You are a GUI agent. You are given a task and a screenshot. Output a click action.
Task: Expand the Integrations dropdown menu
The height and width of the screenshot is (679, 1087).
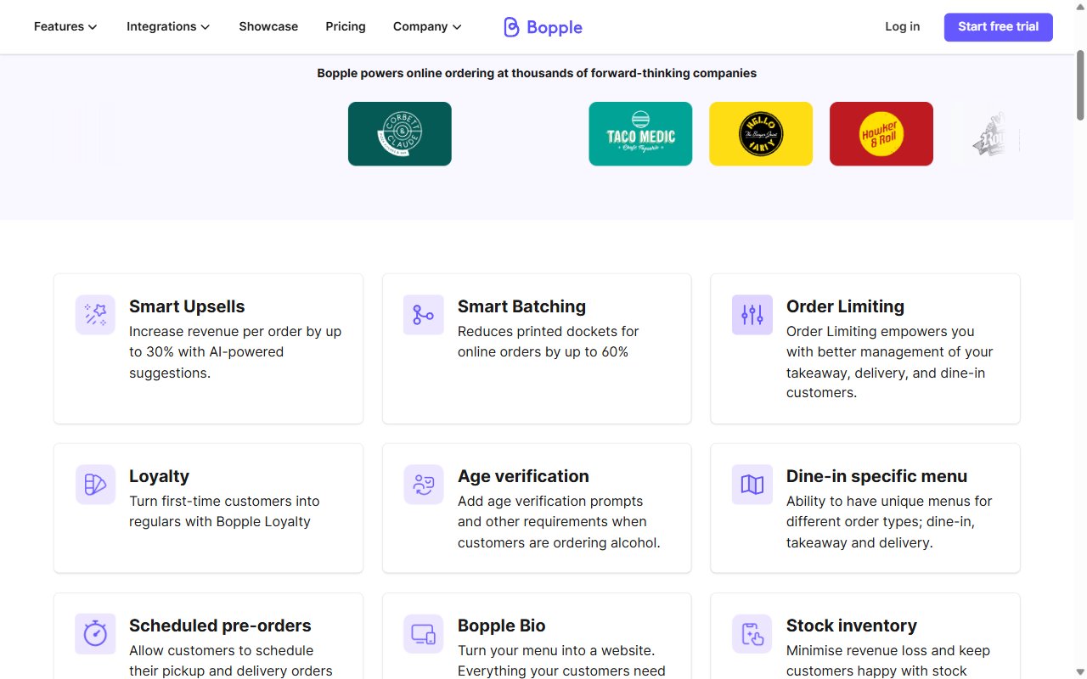(168, 26)
